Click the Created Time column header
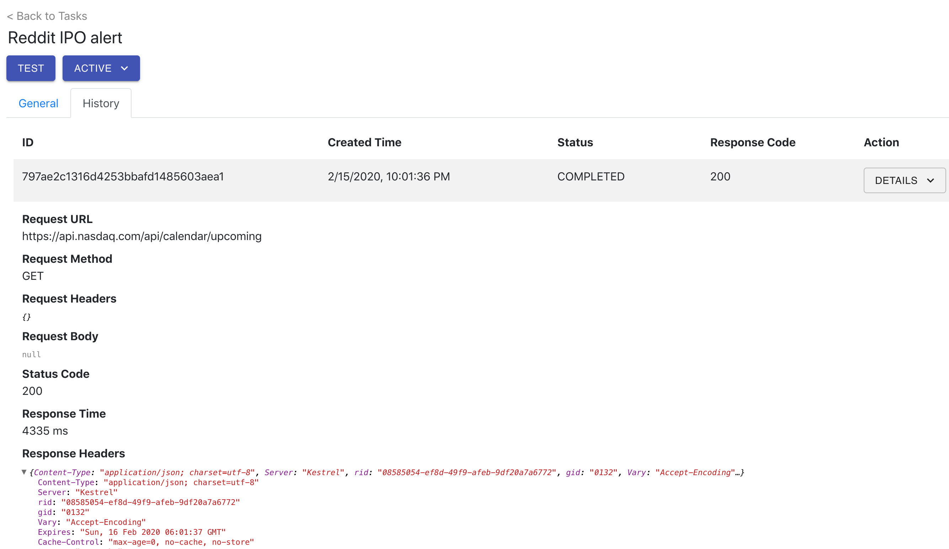 coord(365,142)
